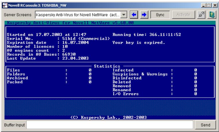Click the 'Infected' statistics label

tap(123, 70)
